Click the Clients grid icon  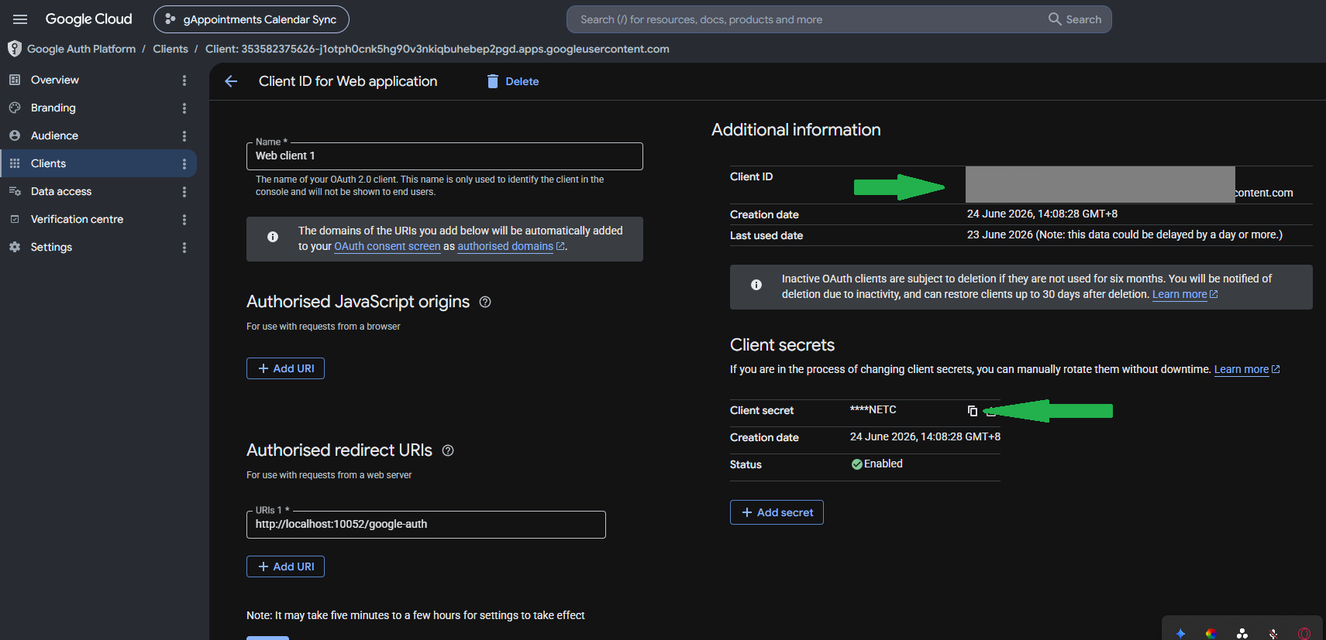(x=15, y=163)
